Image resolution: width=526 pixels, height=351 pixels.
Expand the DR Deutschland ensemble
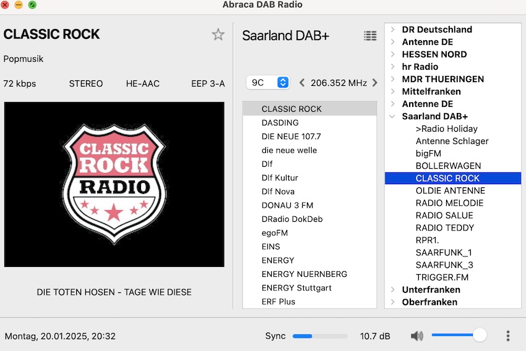(392, 30)
